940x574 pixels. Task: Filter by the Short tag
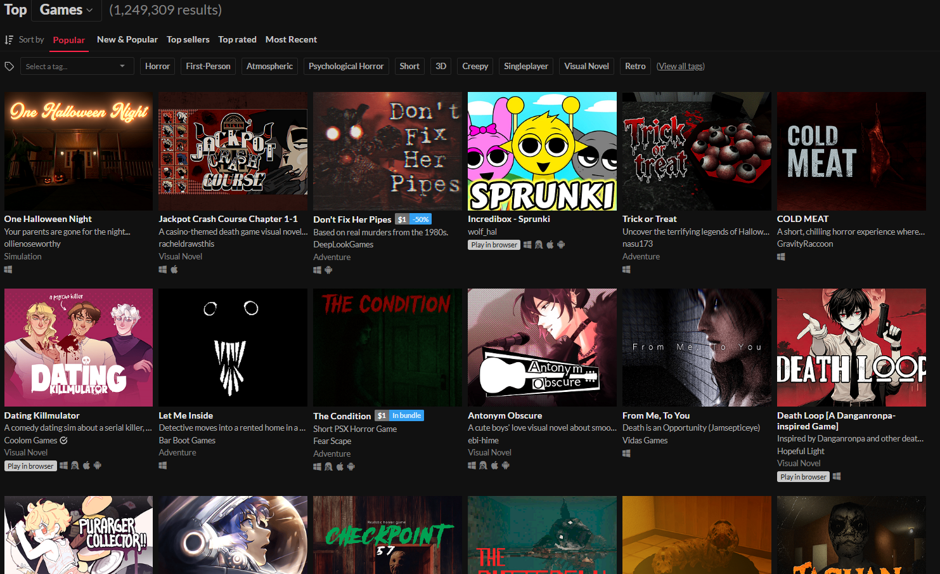point(409,66)
